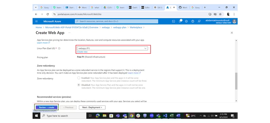Click the Windows taskbar search box
Screen dimensions: 270x123
63,116
